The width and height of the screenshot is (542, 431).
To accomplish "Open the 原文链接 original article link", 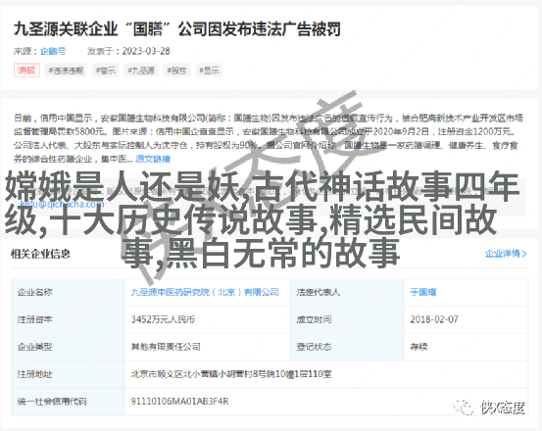I will point(153,159).
